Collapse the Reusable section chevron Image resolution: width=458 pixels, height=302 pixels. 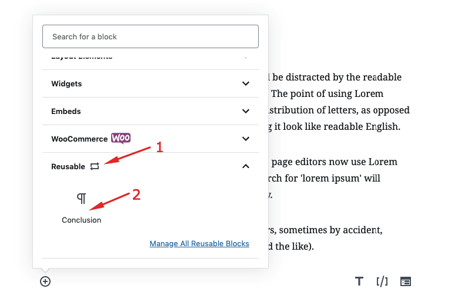[246, 166]
